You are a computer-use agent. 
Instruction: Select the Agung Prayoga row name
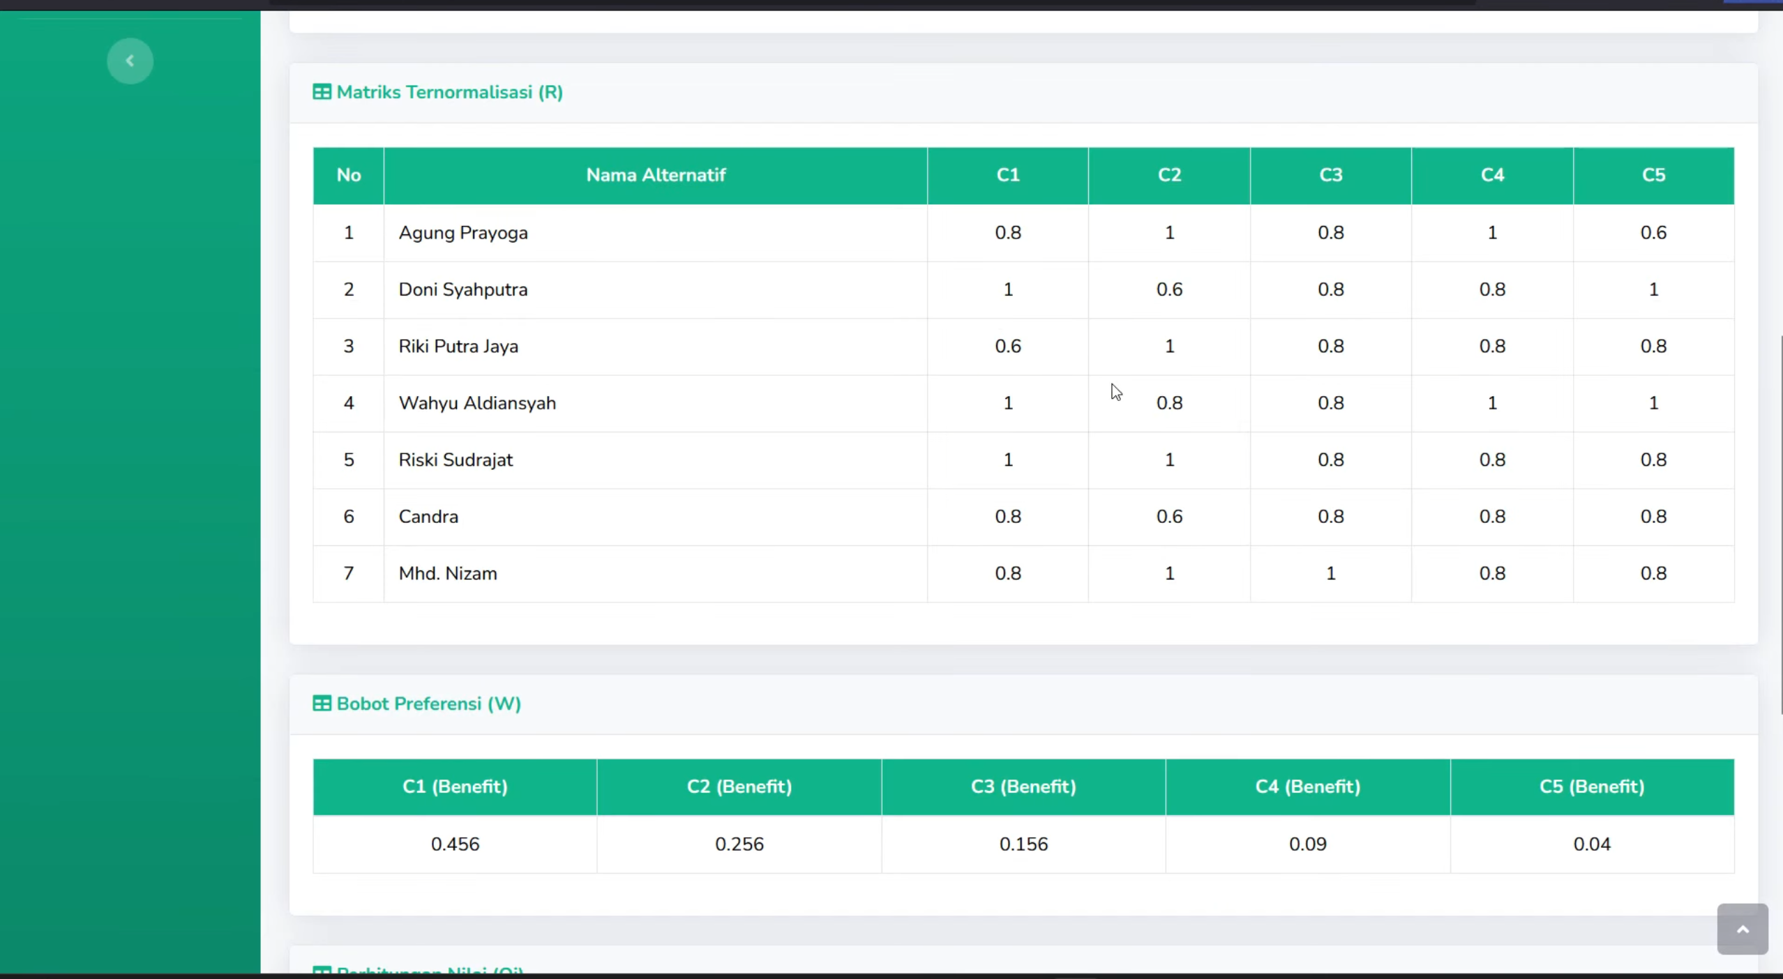click(463, 233)
